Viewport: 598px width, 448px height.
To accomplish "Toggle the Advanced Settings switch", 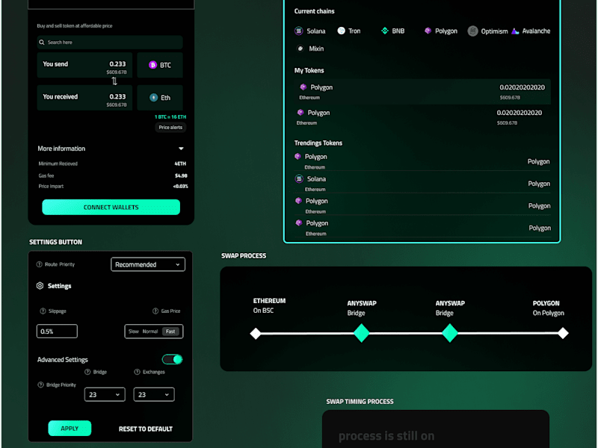I will (x=172, y=359).
